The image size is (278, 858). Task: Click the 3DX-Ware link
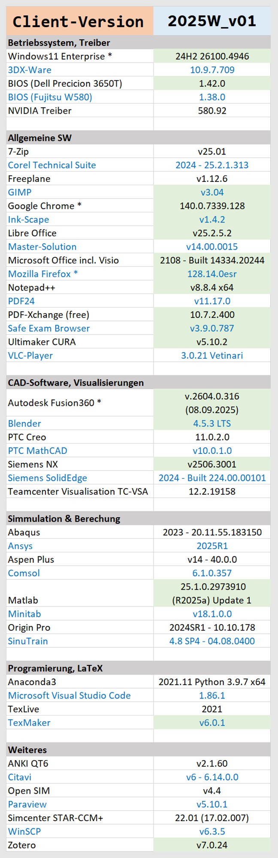click(x=30, y=70)
